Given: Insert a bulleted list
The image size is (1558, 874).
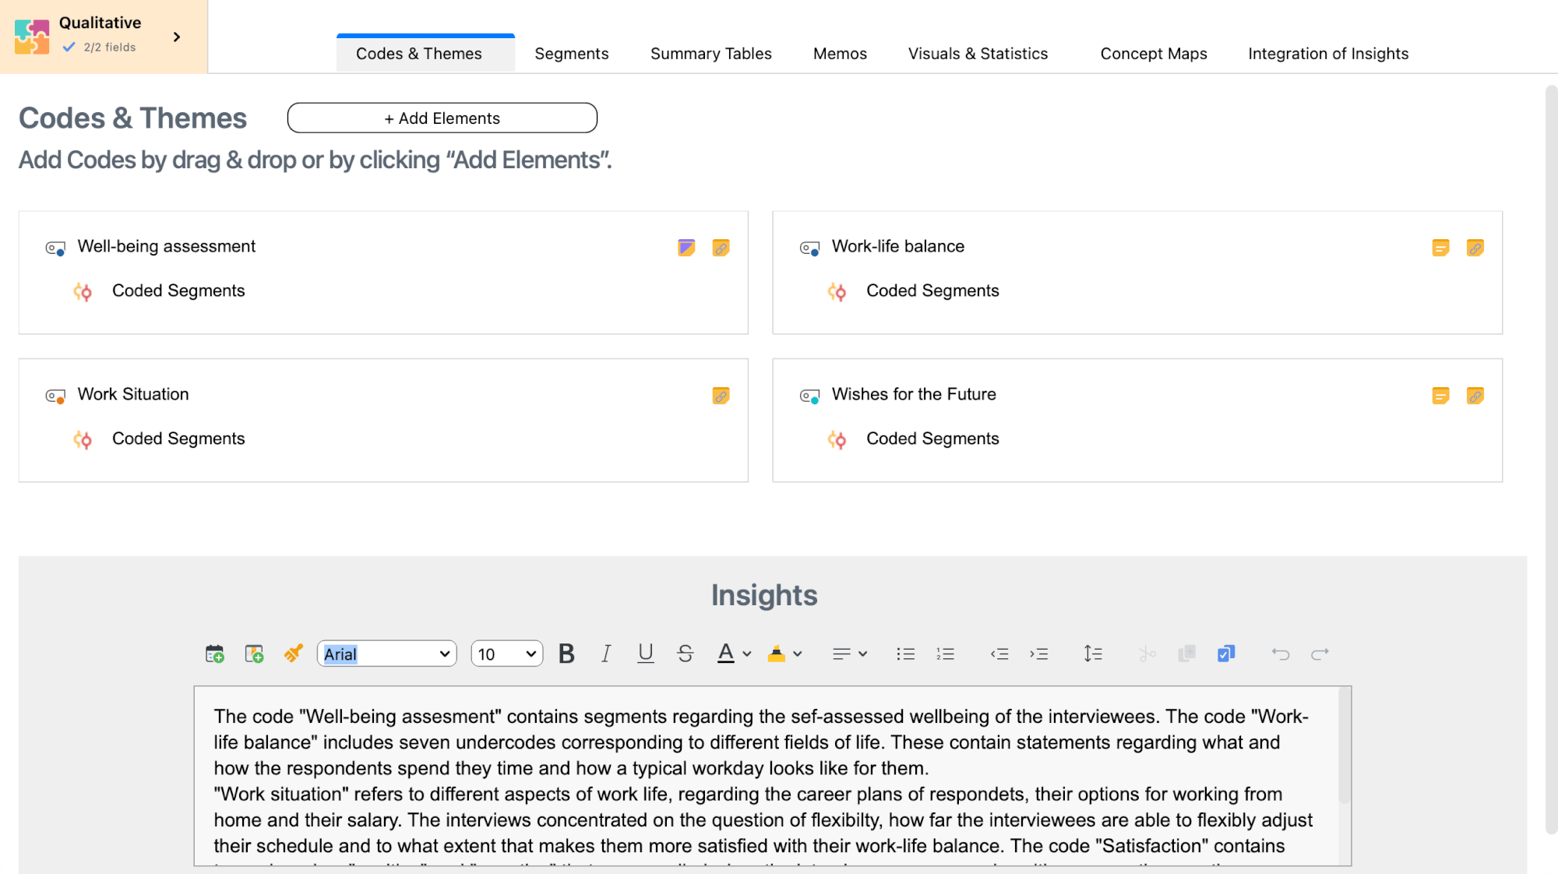Looking at the screenshot, I should 905,654.
